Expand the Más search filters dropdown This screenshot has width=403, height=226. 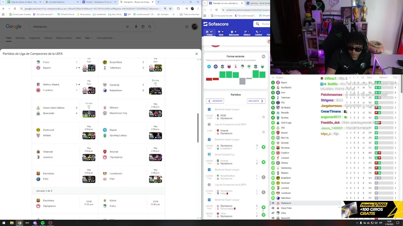(88, 38)
